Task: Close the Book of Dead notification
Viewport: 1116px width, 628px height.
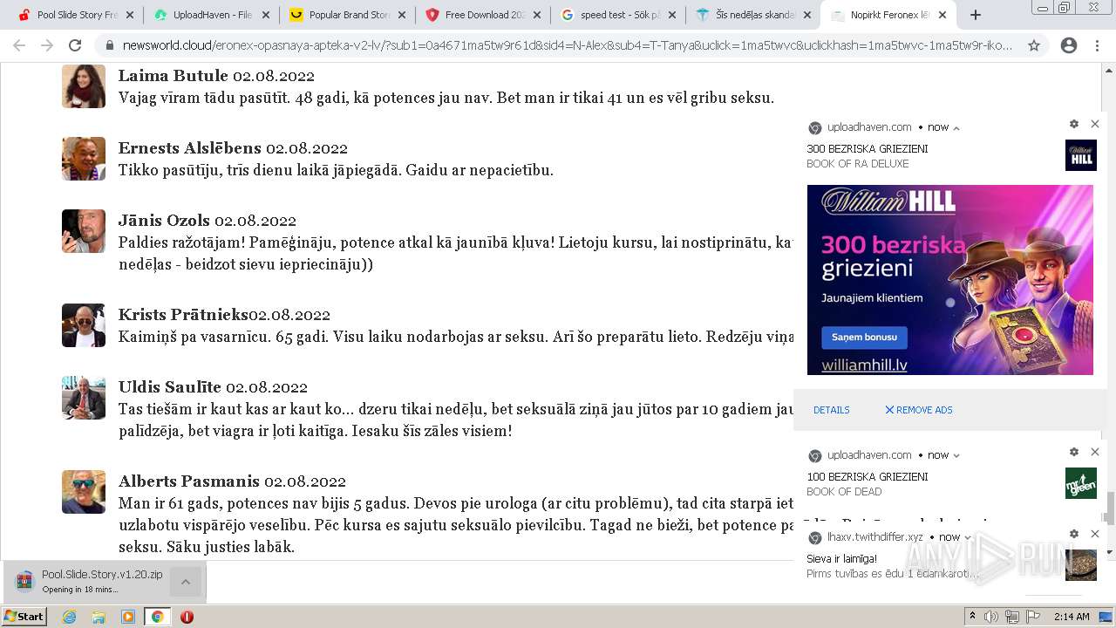Action: tap(1095, 452)
